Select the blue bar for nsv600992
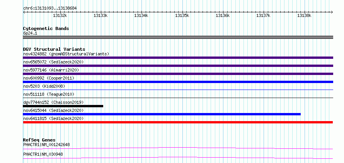344x163 pixels. click(178, 82)
